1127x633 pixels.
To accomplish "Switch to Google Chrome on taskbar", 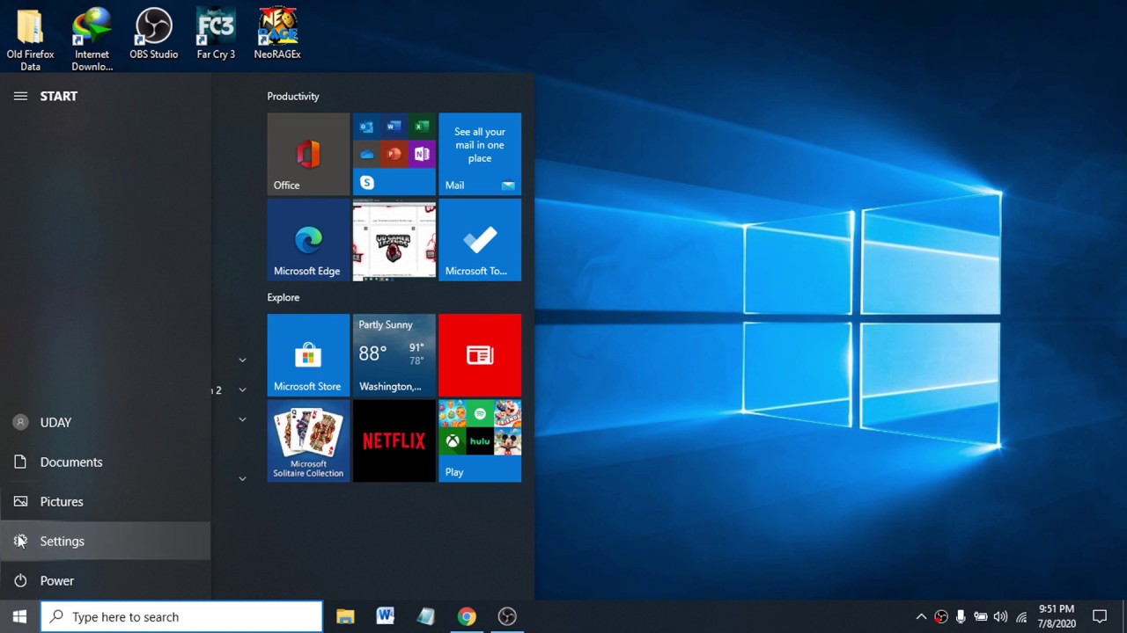I will coord(467,617).
